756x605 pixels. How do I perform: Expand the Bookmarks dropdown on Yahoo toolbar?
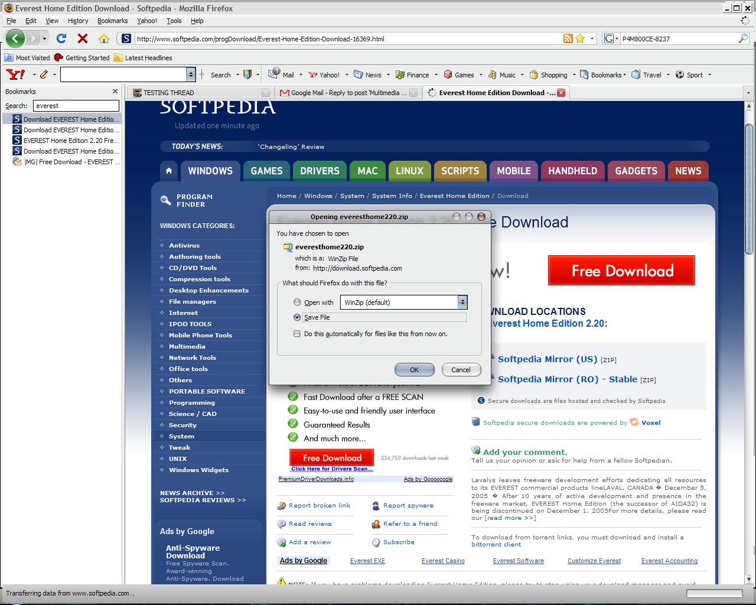point(625,75)
